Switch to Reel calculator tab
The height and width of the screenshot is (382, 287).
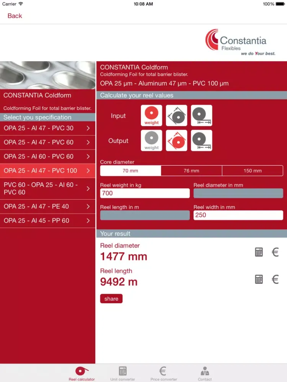82,374
